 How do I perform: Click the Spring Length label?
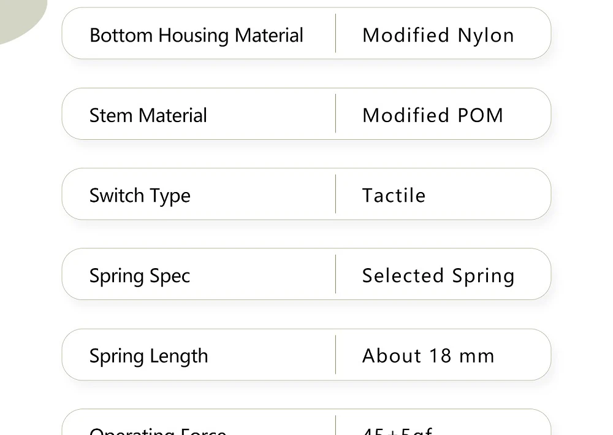point(148,356)
